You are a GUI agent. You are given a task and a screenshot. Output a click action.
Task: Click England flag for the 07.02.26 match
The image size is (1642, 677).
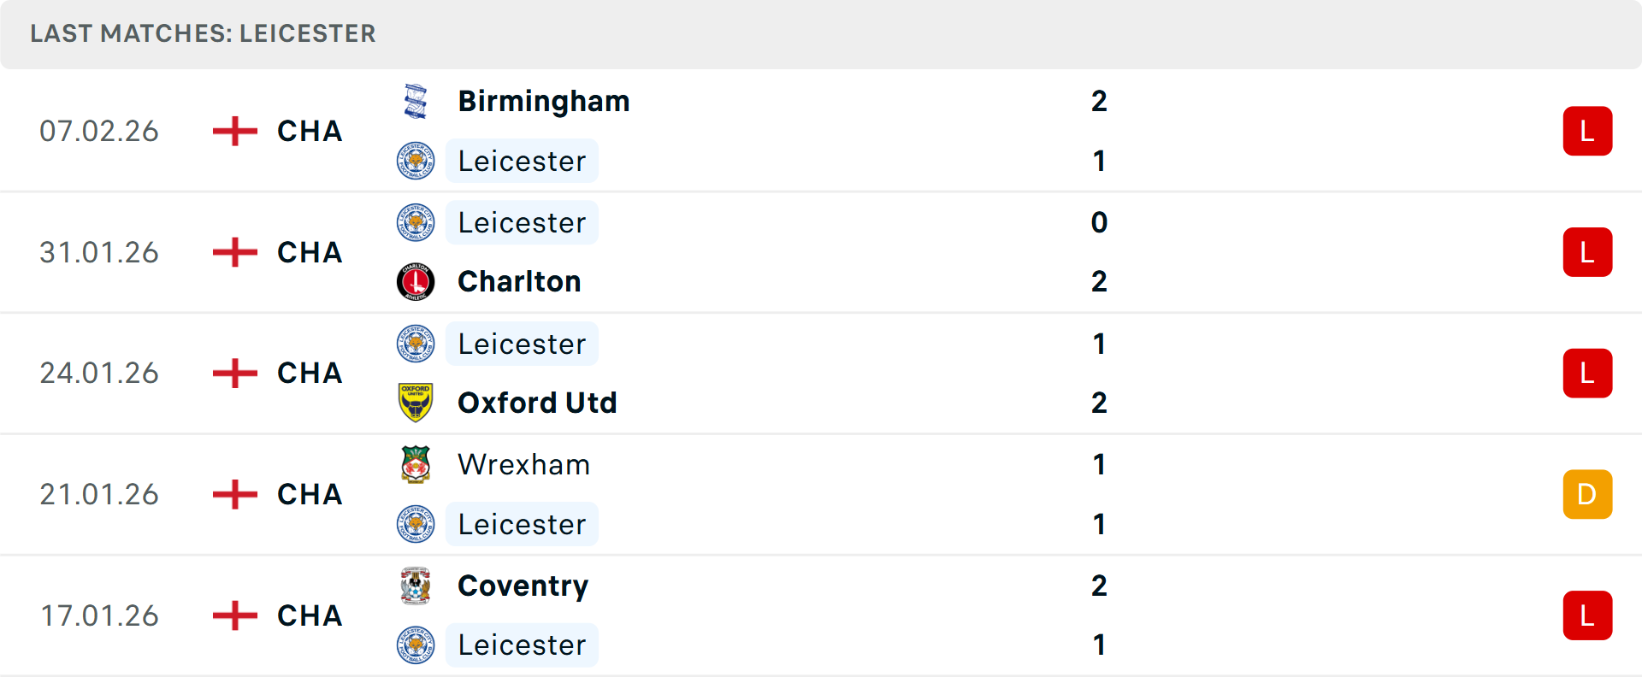pyautogui.click(x=235, y=132)
